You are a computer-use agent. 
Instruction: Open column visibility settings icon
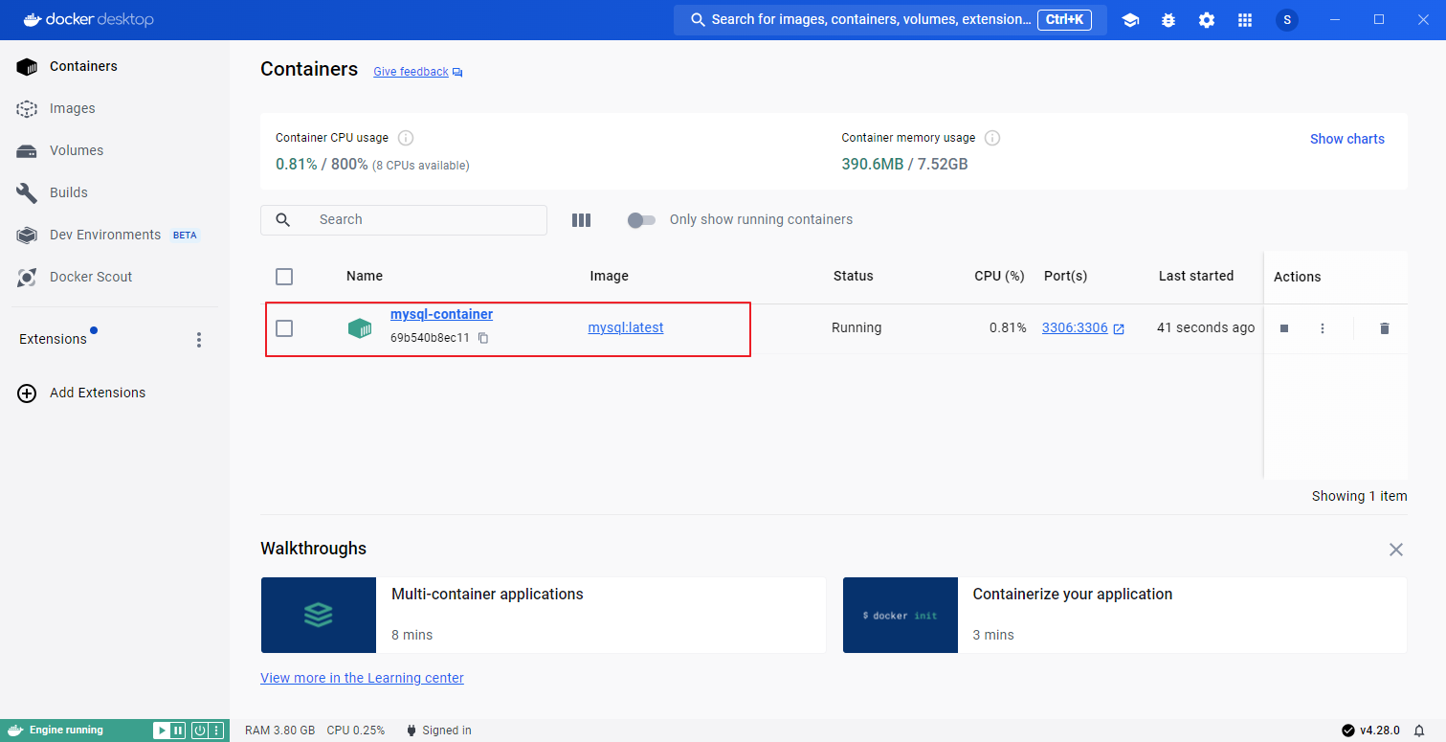coord(581,220)
